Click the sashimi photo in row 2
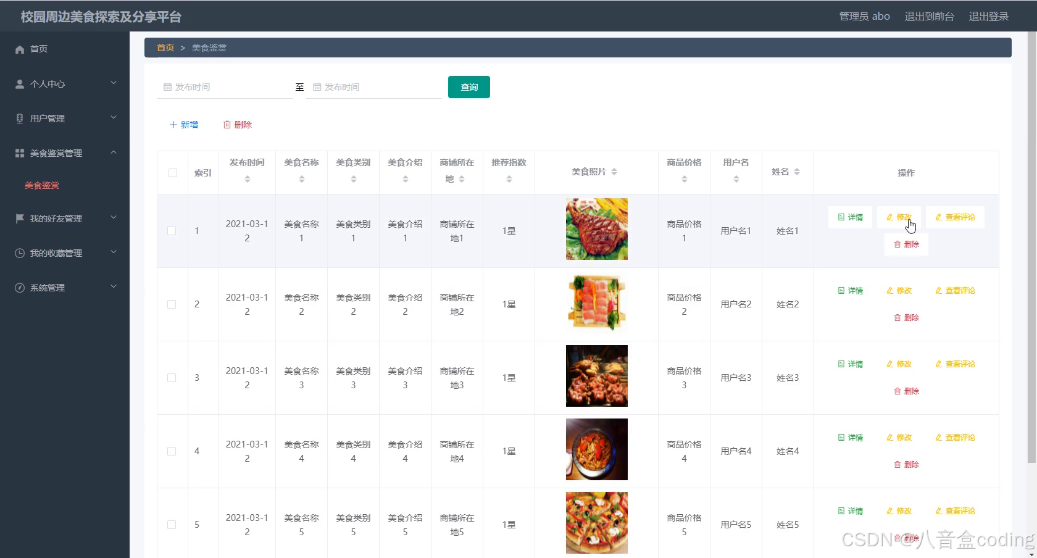This screenshot has height=558, width=1037. (x=597, y=302)
